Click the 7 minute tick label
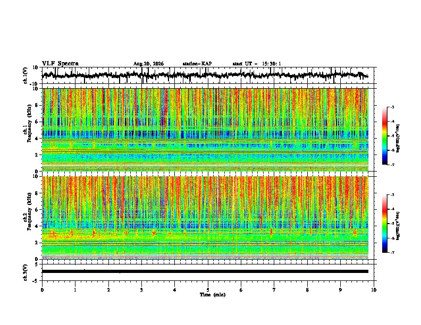The height and width of the screenshot is (325, 421). click(274, 290)
